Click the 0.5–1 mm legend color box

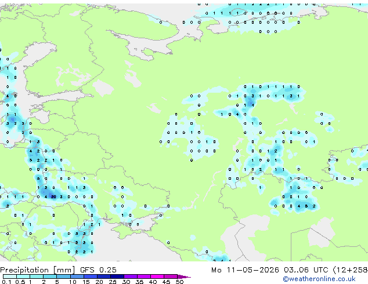pos(23,276)
